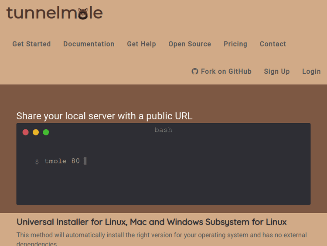Open the Contact page
This screenshot has height=246, width=327.
pos(273,44)
